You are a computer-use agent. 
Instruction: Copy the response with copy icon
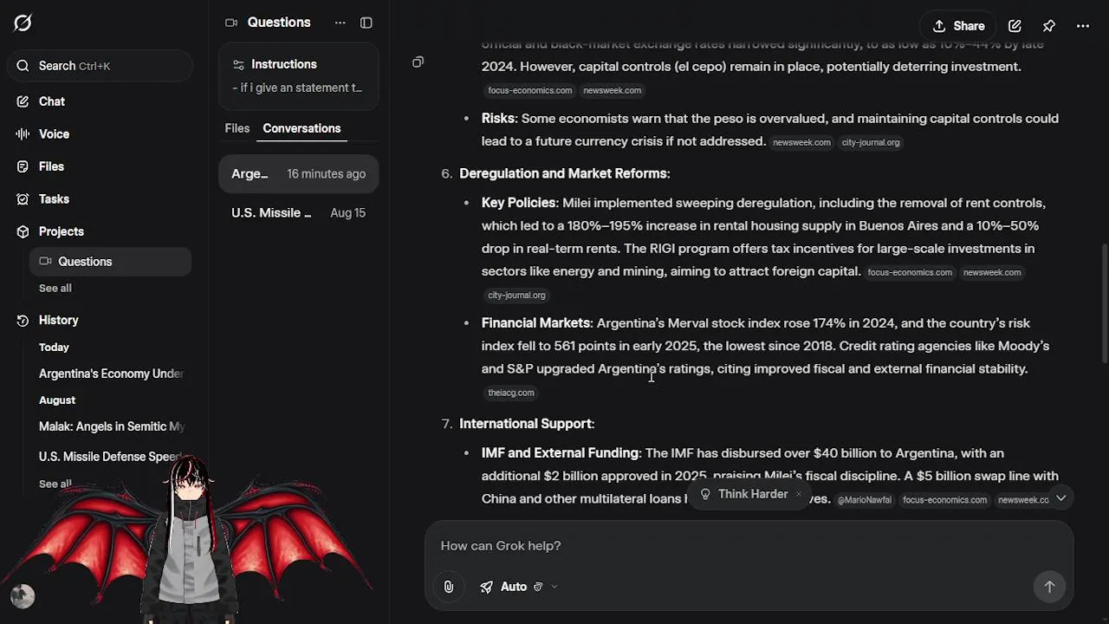tap(418, 62)
